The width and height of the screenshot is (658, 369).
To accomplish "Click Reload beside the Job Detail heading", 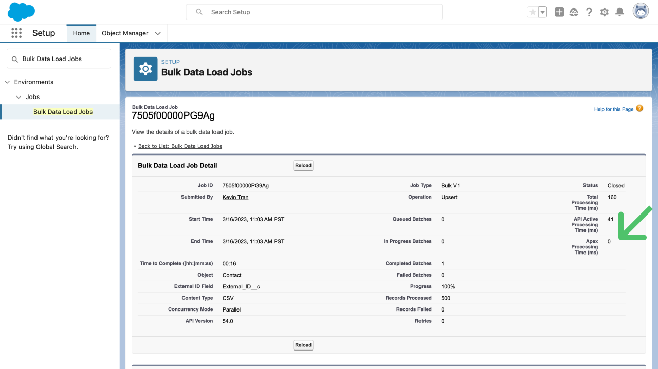I will 303,165.
